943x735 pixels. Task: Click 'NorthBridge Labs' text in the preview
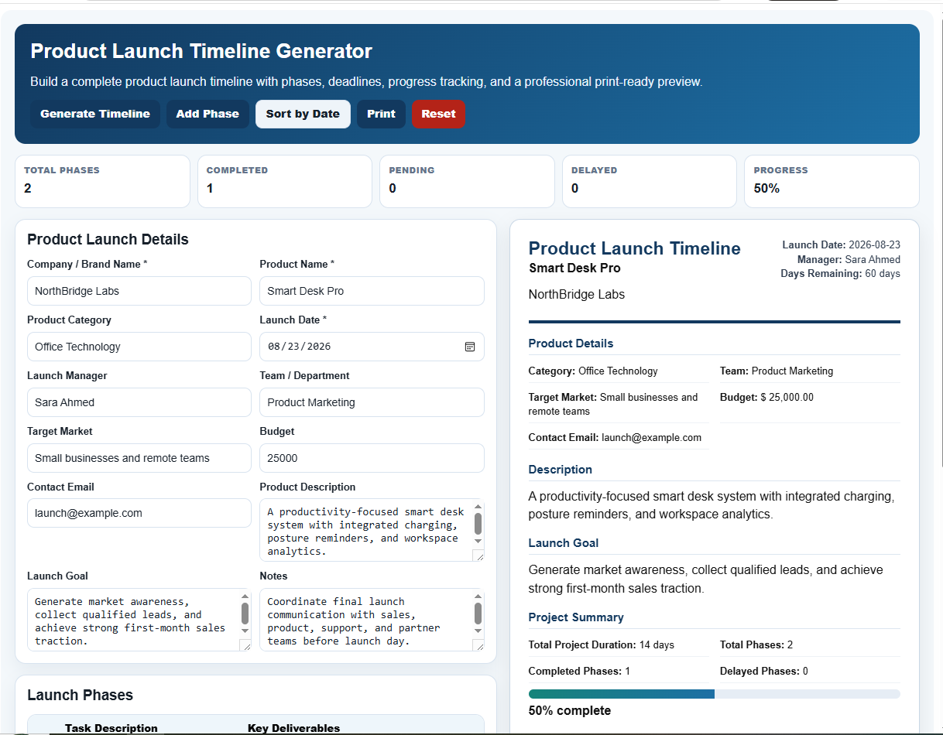pos(576,295)
